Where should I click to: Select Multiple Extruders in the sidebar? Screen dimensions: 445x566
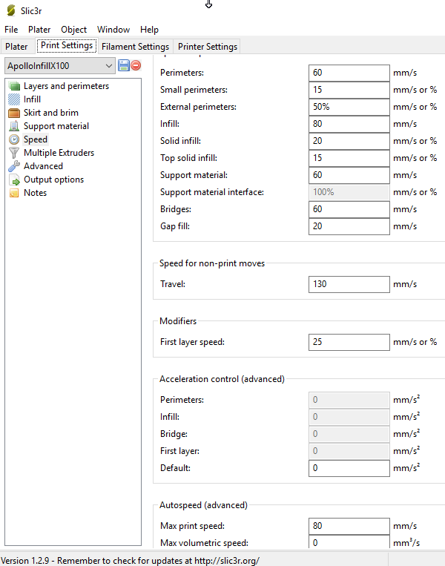59,153
